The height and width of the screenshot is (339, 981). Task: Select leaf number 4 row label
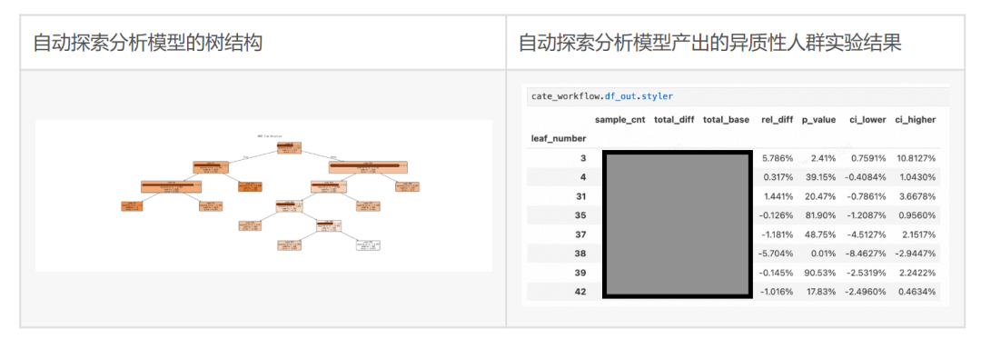(x=583, y=177)
